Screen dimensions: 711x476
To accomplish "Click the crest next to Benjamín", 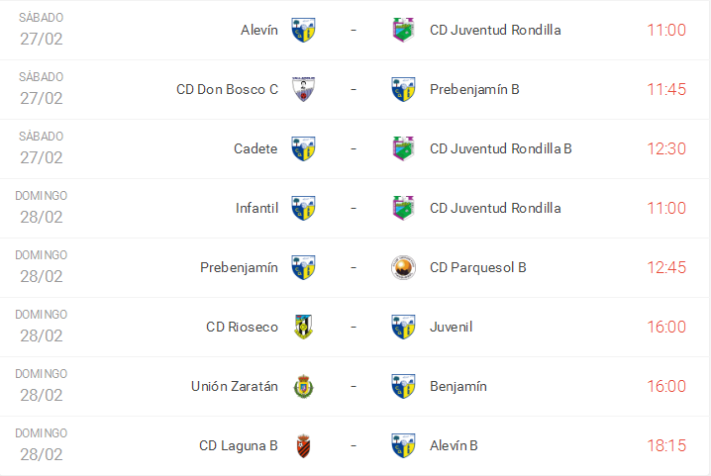I will (x=403, y=386).
